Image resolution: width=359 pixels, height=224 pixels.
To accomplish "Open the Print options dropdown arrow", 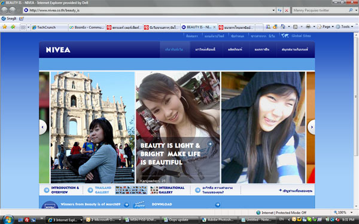I will (x=314, y=27).
